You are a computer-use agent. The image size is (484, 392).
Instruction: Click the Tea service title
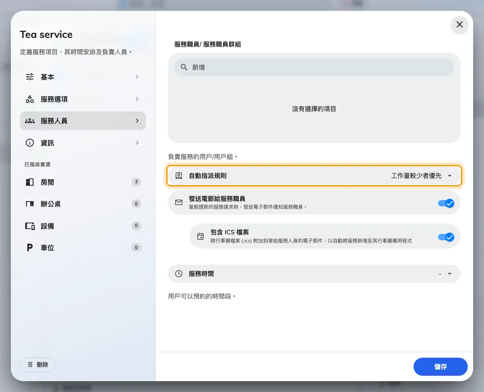(47, 35)
